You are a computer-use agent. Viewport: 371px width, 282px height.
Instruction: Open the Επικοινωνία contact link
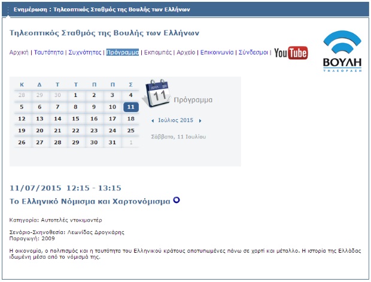217,53
